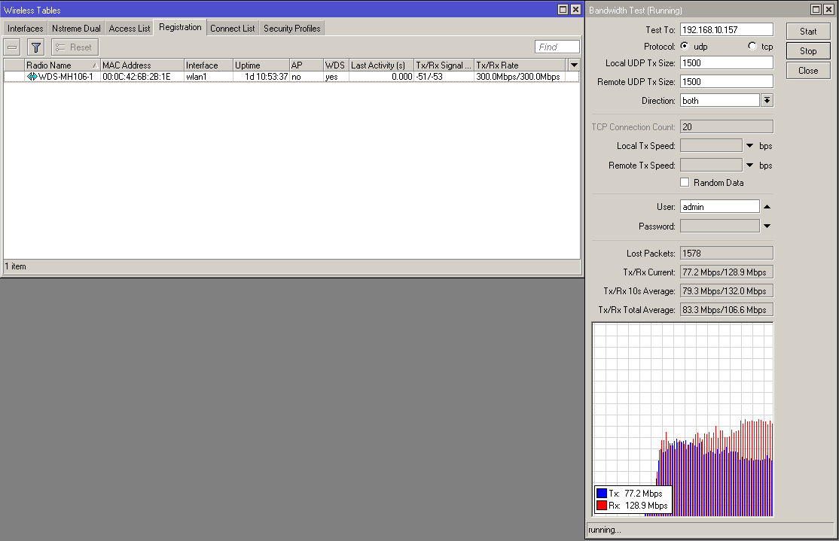839x541 pixels.
Task: Select the Registration tab
Action: pos(180,27)
